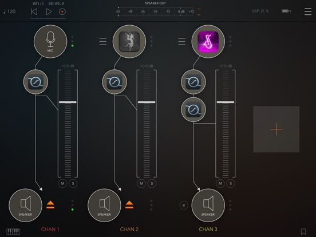This screenshot has width=316, height=237.
Task: Click the Chan 2 volume fader handle
Action: [147, 102]
